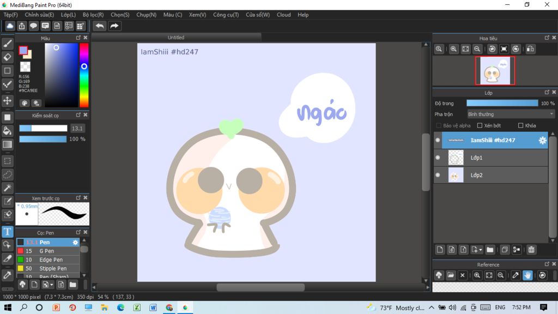Adjust the Độ trong opacity slider

click(x=502, y=103)
